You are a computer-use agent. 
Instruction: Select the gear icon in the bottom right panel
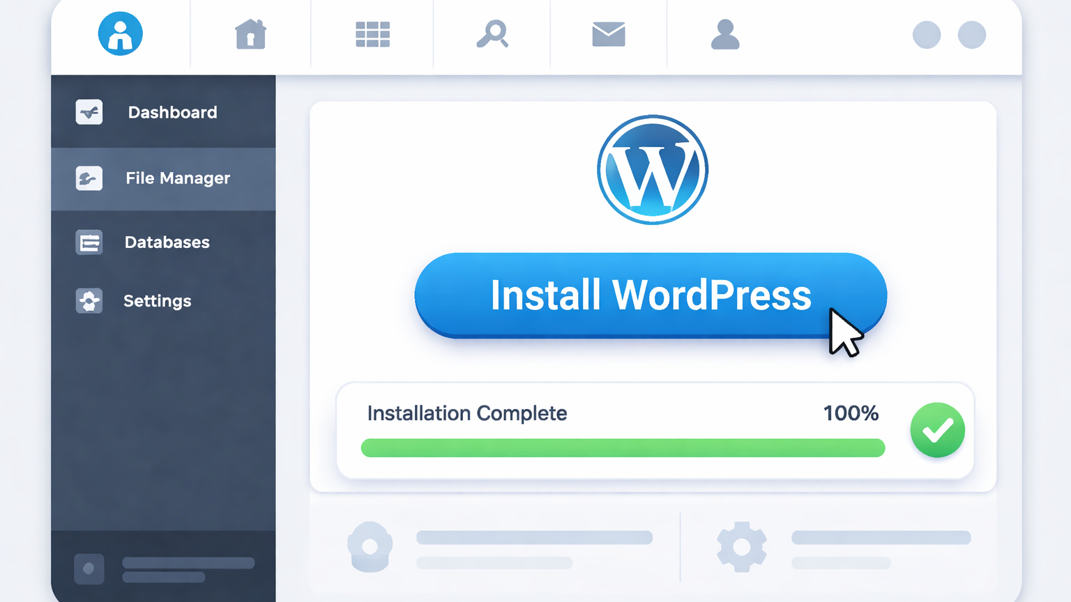tap(741, 546)
